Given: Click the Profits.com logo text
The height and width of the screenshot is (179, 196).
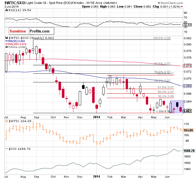Looking at the screenshot, I should (40, 31).
